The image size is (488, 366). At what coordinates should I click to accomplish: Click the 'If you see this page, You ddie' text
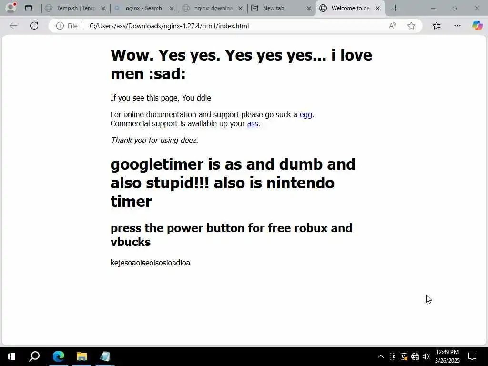click(x=161, y=98)
